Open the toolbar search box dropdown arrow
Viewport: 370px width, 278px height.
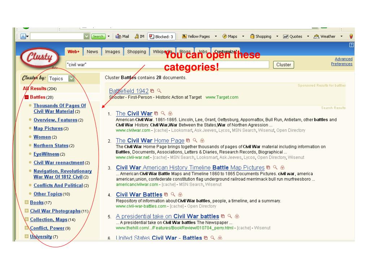point(87,37)
